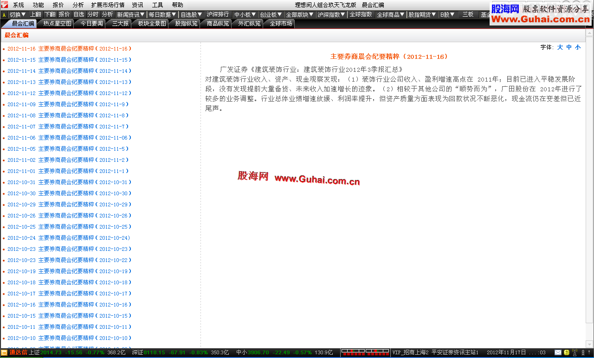Click the VIP_招商上海2 server label

(411, 352)
